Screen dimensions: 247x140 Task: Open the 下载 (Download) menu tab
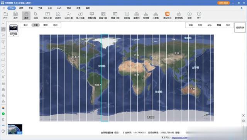[31, 8]
